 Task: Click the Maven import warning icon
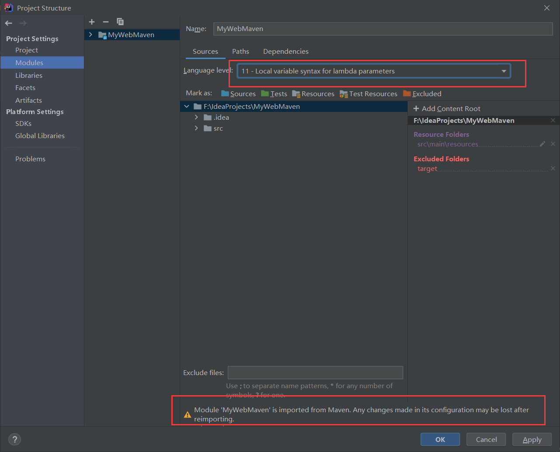pyautogui.click(x=187, y=414)
